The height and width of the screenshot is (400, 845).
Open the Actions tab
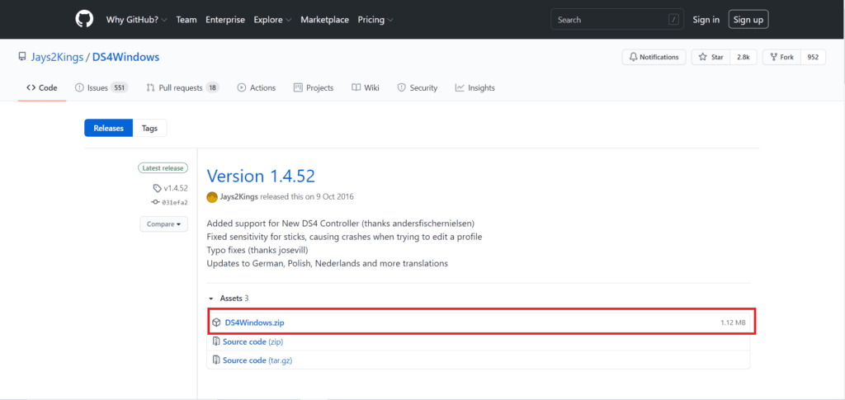pos(257,87)
